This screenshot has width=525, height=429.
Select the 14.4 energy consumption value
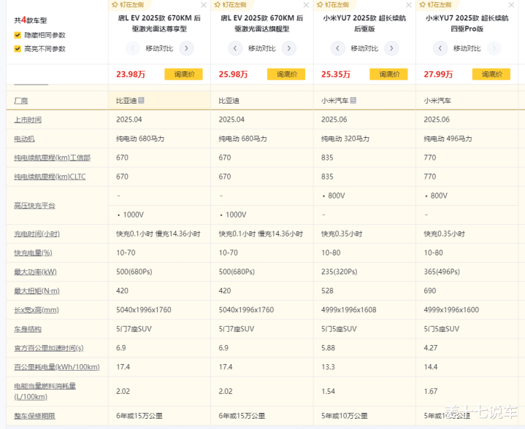430,367
